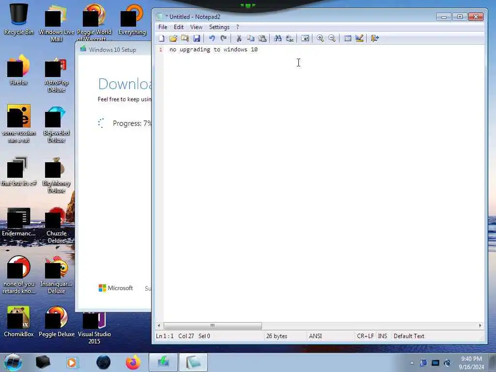Copy selection using toolbar Copy icon
The image size is (496, 372).
tap(250, 39)
